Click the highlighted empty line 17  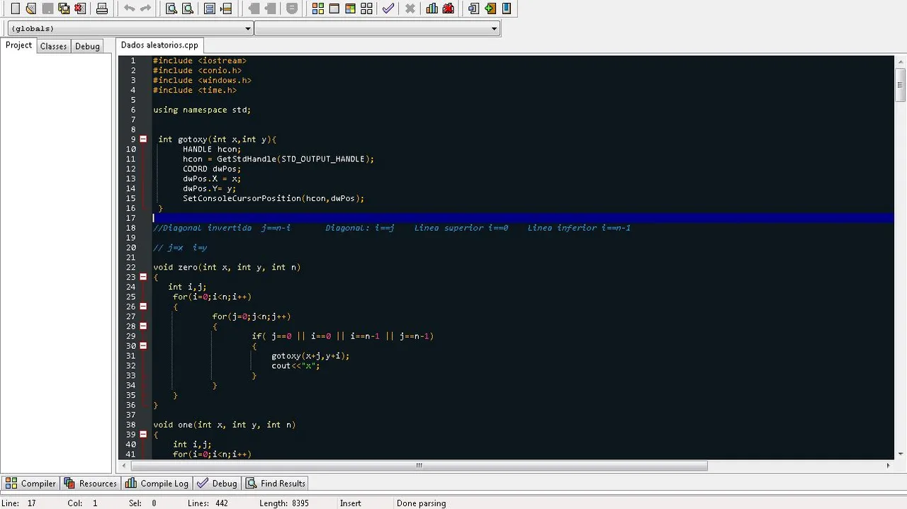coord(523,218)
